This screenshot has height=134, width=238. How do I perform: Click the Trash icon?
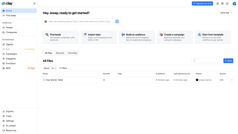click(x=3, y=116)
